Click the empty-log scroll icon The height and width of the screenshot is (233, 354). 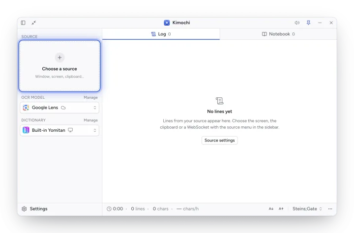point(219,101)
